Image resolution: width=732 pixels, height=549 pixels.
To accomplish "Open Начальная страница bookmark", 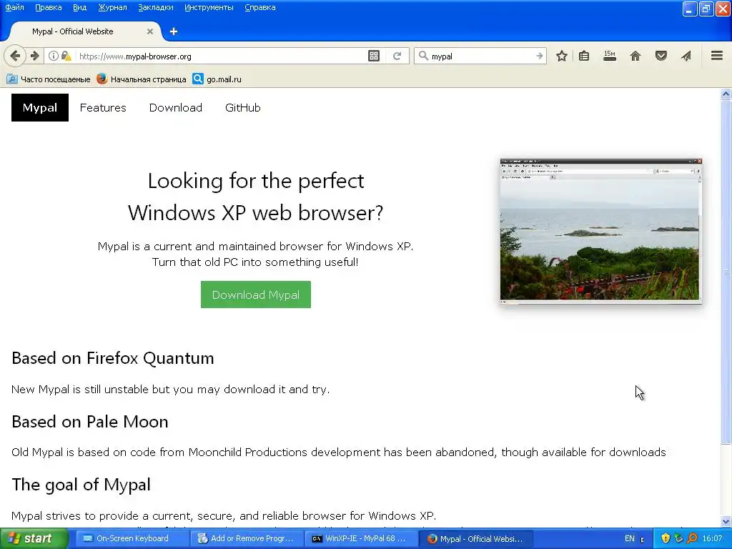I will tap(142, 79).
